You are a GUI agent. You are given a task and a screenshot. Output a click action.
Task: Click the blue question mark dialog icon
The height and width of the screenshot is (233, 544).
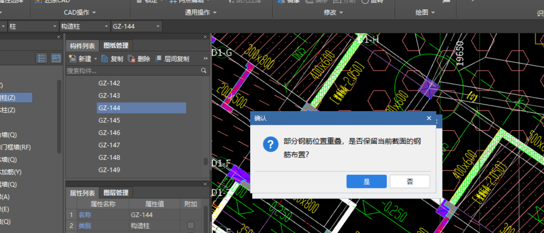[x=270, y=145]
